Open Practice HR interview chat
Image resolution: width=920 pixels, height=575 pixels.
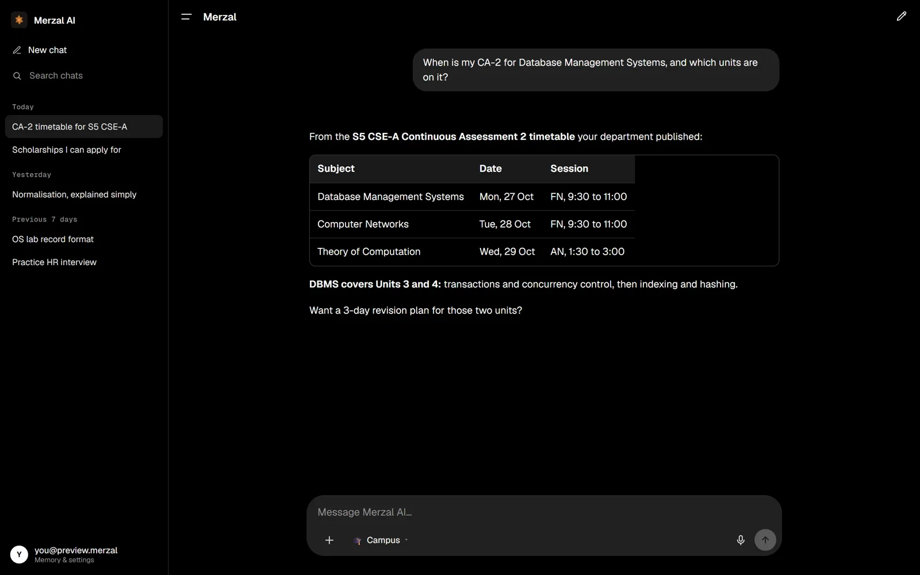point(84,262)
